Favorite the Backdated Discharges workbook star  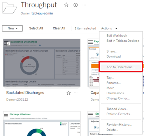pos(69,93)
